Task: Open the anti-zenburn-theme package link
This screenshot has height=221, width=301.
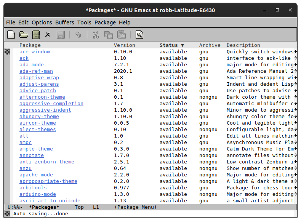Action: [x=46, y=162]
